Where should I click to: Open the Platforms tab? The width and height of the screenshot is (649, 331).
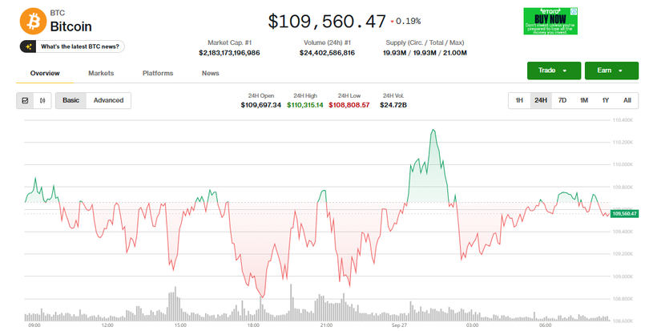(158, 73)
